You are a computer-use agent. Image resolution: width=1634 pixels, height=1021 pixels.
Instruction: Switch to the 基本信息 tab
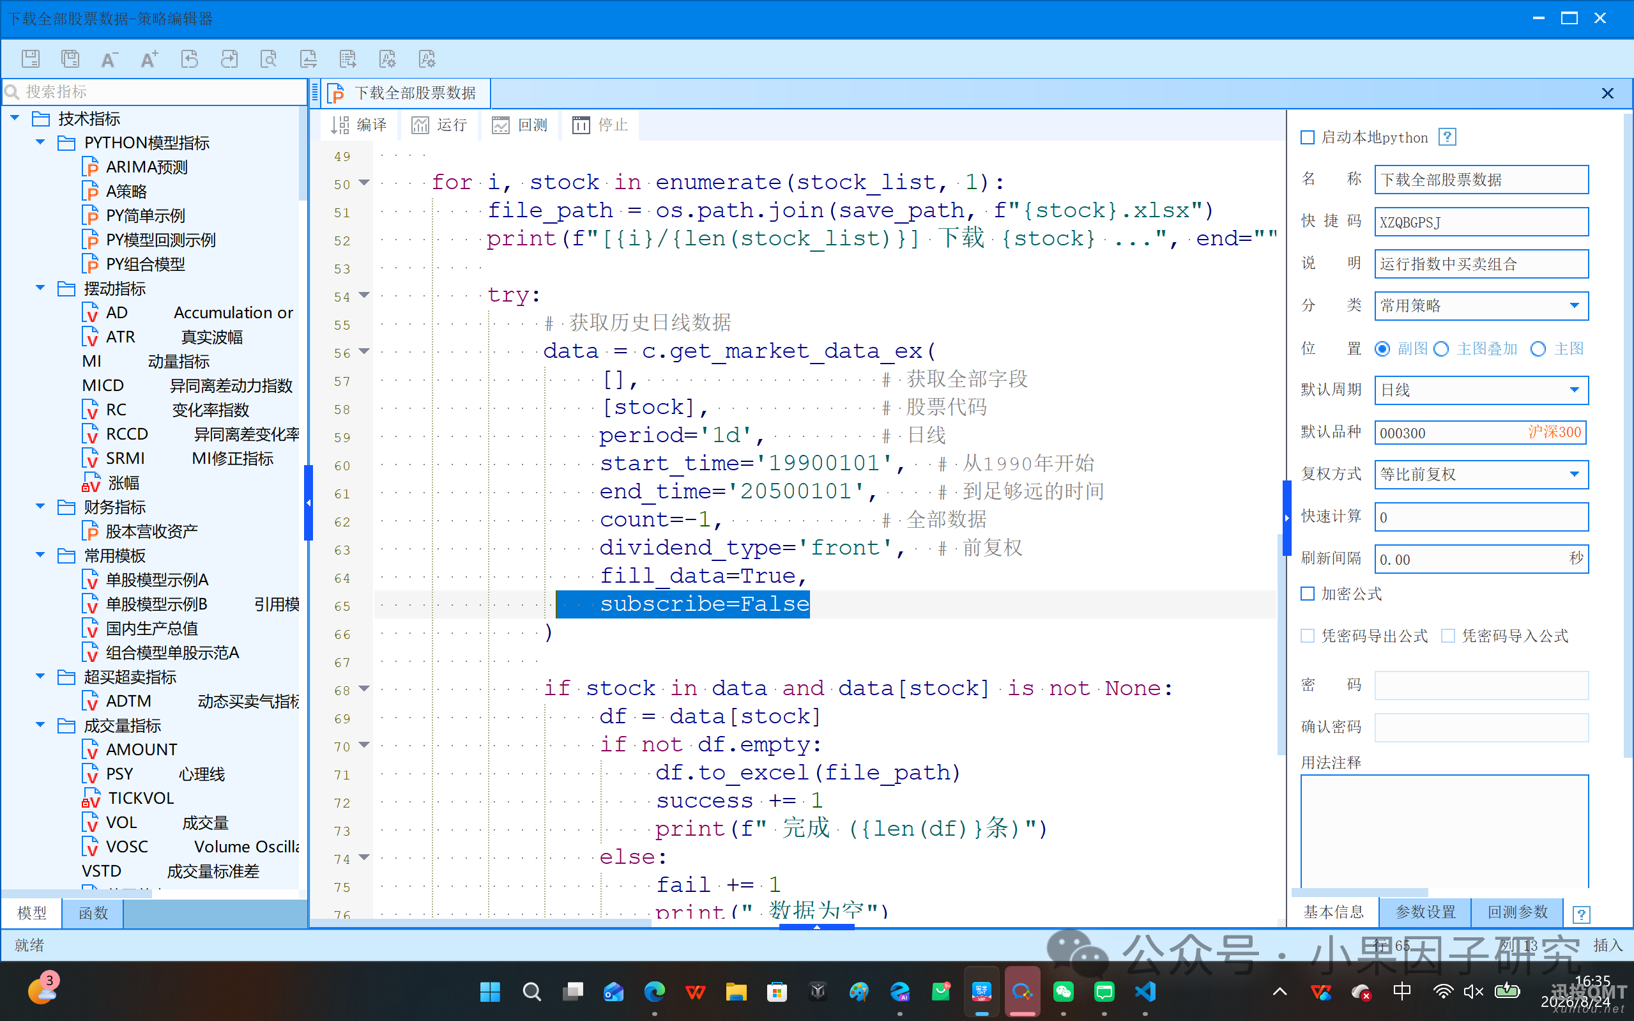pyautogui.click(x=1334, y=912)
